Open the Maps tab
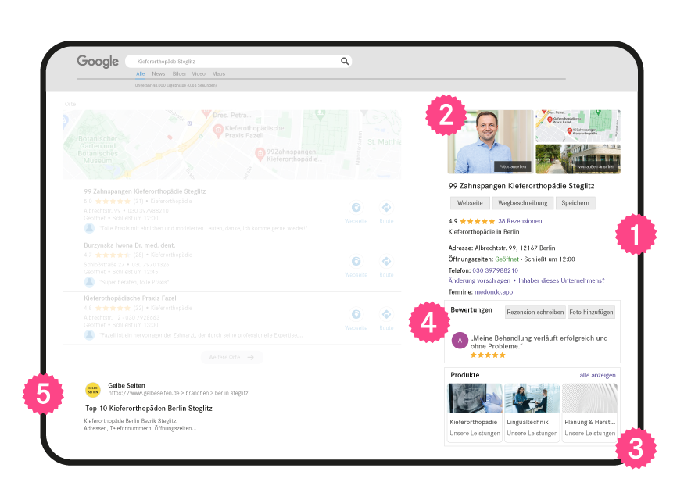The height and width of the screenshot is (500, 684). pyautogui.click(x=219, y=73)
